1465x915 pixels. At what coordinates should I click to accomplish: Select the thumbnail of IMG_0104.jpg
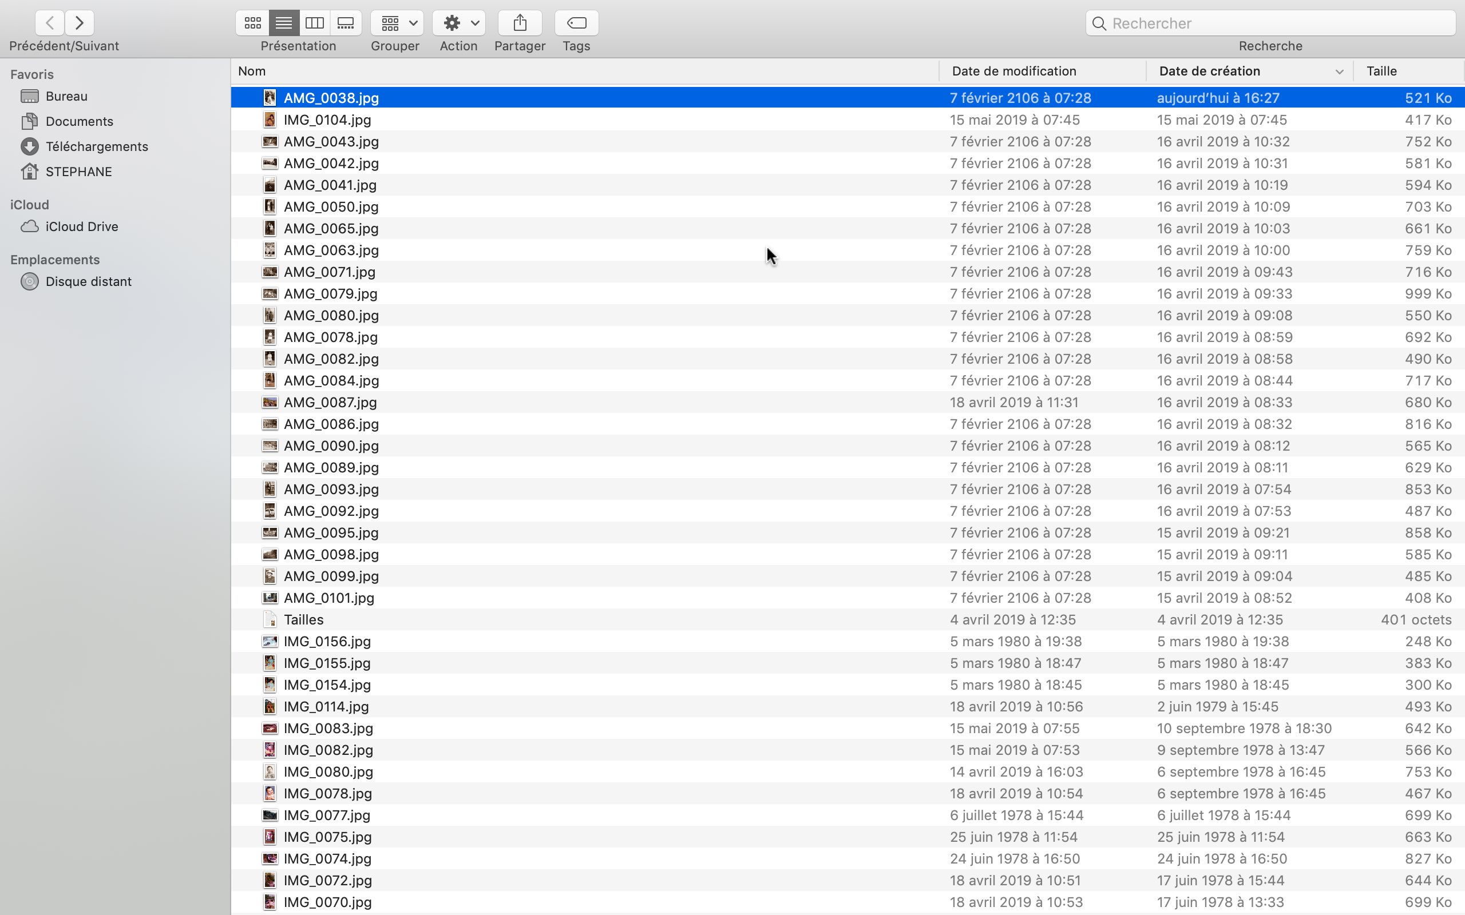pyautogui.click(x=270, y=120)
